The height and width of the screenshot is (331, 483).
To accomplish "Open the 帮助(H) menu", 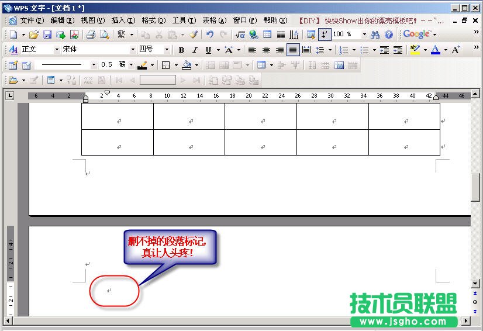I will coord(275,20).
